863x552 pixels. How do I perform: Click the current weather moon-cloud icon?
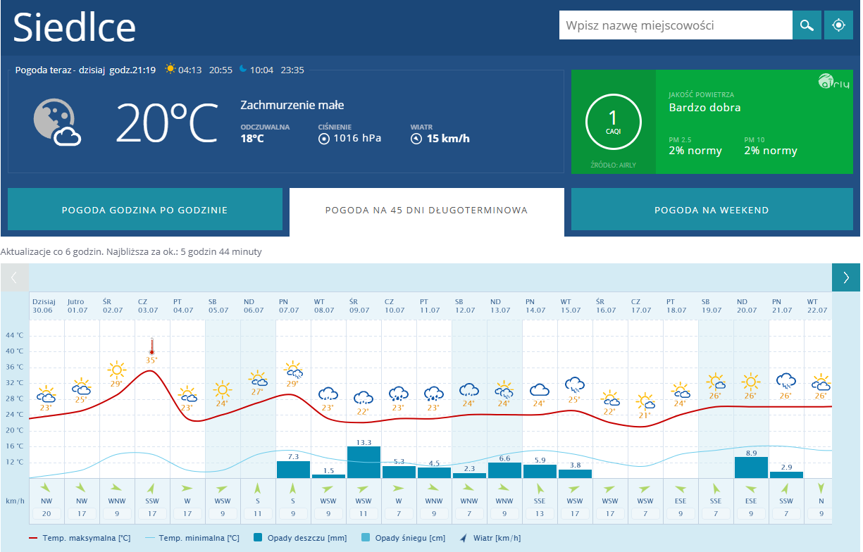coord(56,122)
